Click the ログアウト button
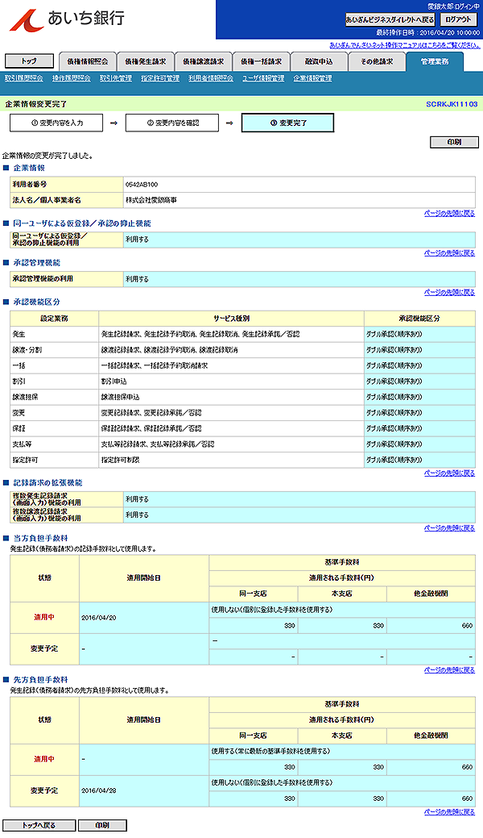Viewport: 483px width, 838px height. click(x=458, y=20)
